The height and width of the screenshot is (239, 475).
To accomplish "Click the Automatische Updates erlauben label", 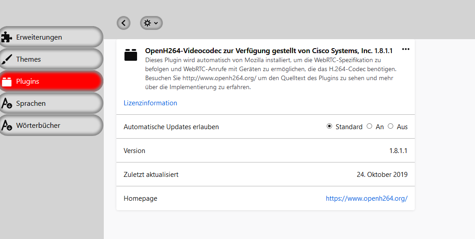I will (171, 127).
